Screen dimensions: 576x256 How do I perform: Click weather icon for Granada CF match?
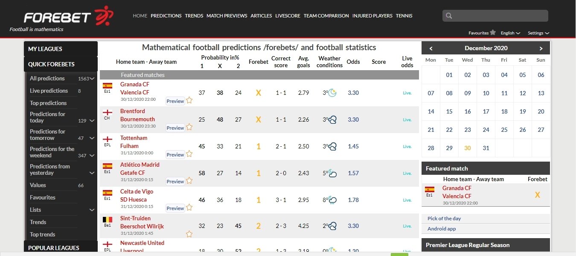332,93
